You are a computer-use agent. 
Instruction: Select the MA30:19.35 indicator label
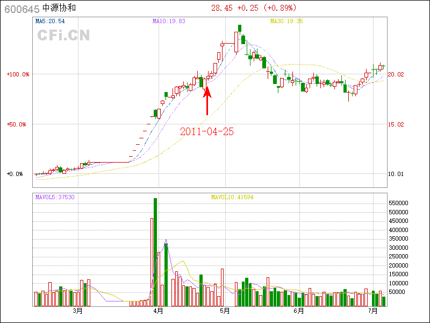(x=286, y=22)
